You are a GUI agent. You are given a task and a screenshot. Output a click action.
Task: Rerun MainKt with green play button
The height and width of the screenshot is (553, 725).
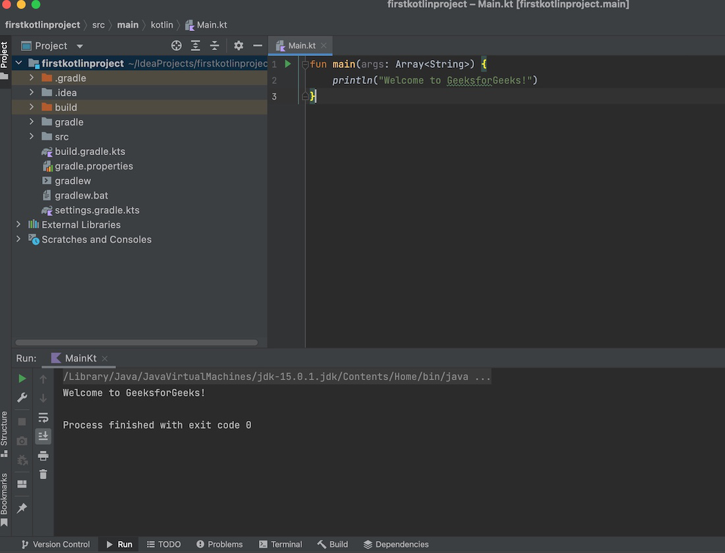point(22,379)
